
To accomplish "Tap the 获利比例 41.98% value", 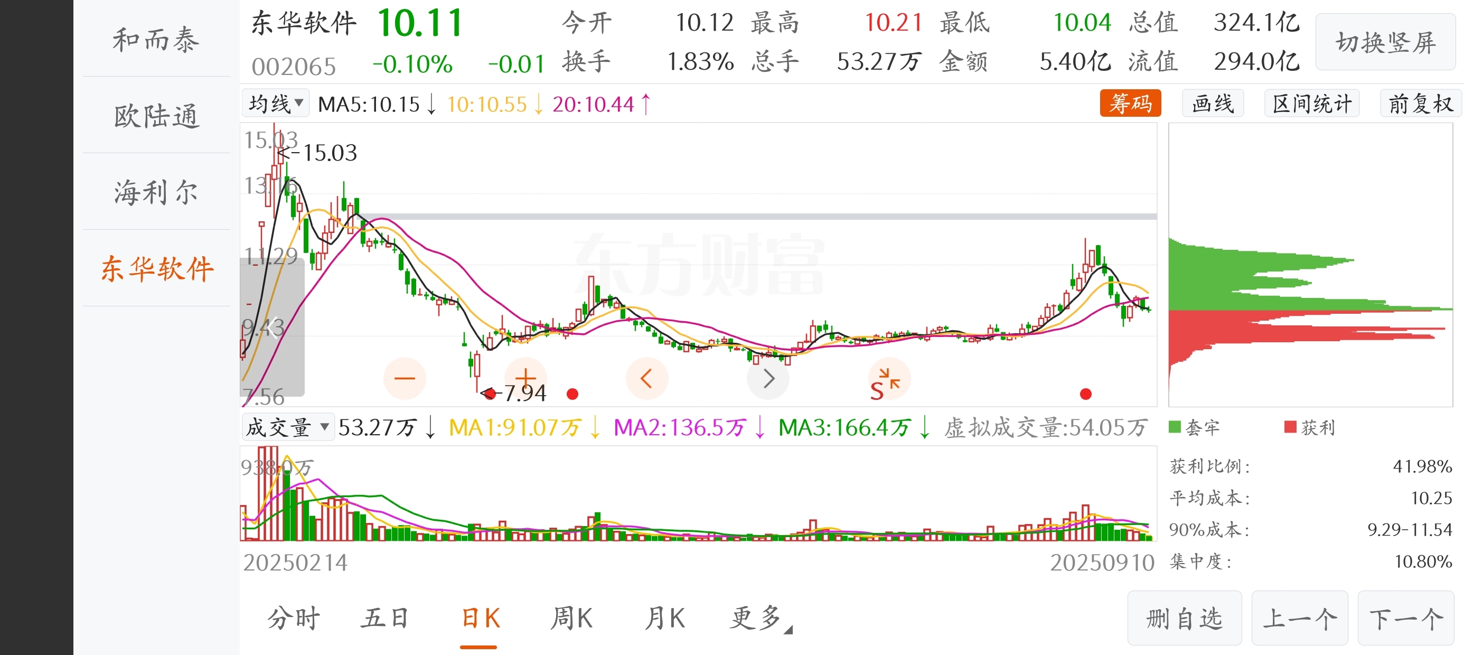I will tap(1422, 466).
